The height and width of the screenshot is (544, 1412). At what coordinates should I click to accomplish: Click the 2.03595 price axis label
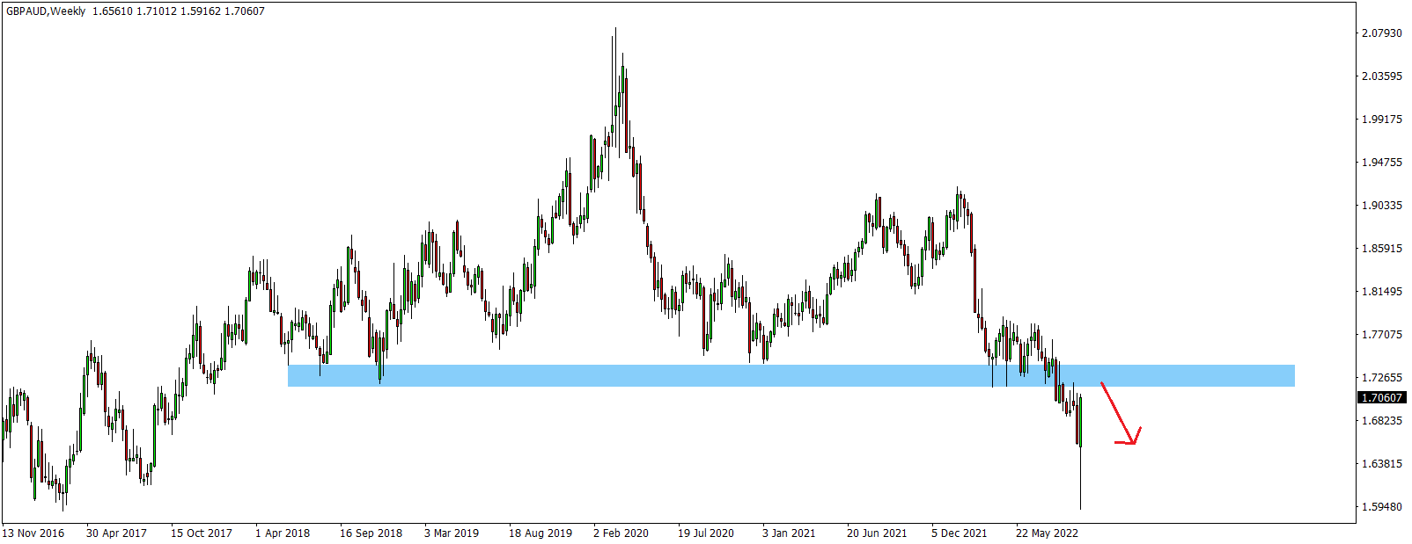pyautogui.click(x=1382, y=76)
